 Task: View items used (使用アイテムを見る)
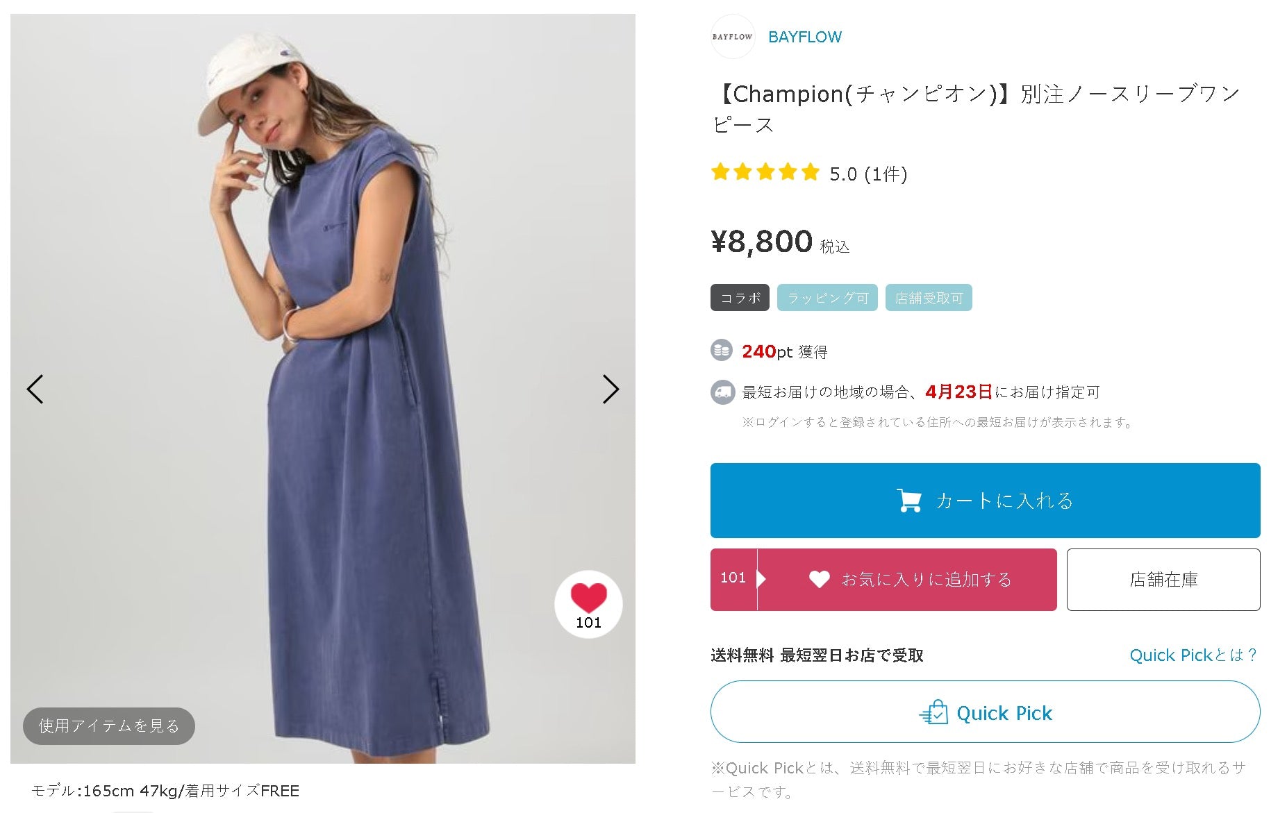tap(109, 726)
